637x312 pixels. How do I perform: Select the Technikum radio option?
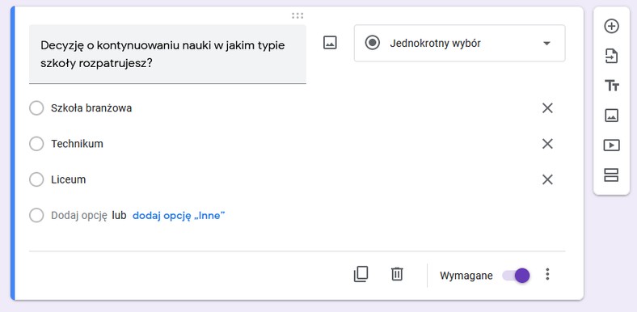(x=36, y=144)
